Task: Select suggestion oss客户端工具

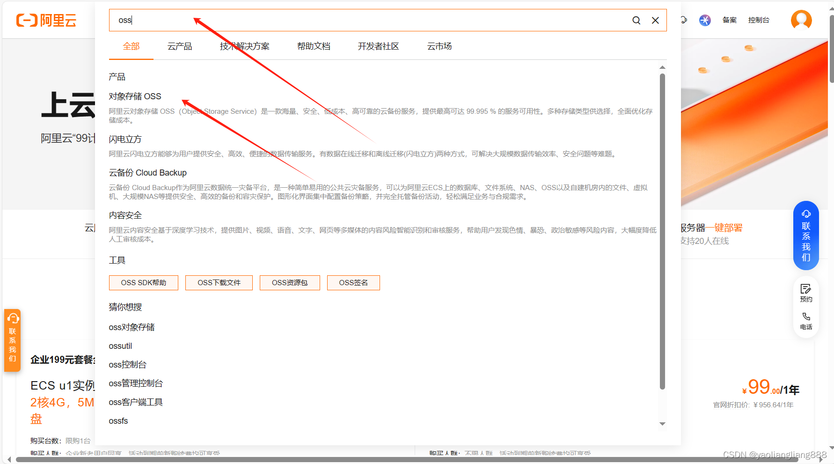Action: point(136,402)
